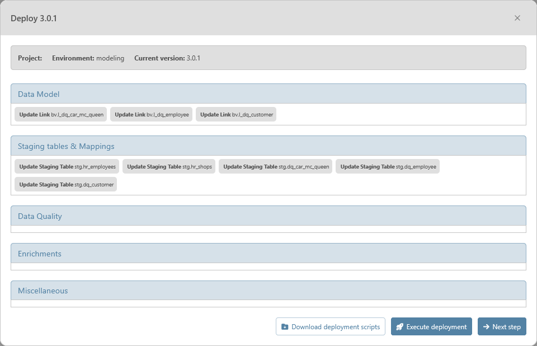Click Update Staging Table stg.dq_car_mc_queen tag
The image size is (537, 346).
pyautogui.click(x=276, y=167)
